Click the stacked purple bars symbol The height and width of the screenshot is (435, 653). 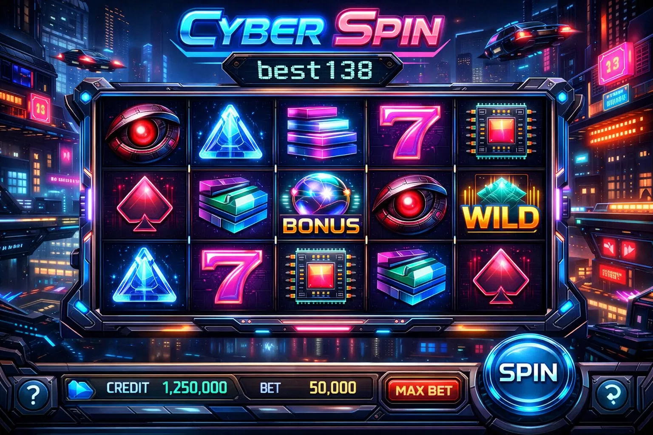point(321,132)
